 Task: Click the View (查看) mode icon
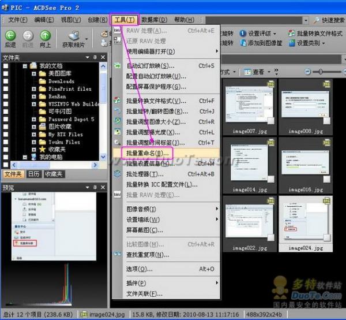pyautogui.click(x=247, y=72)
